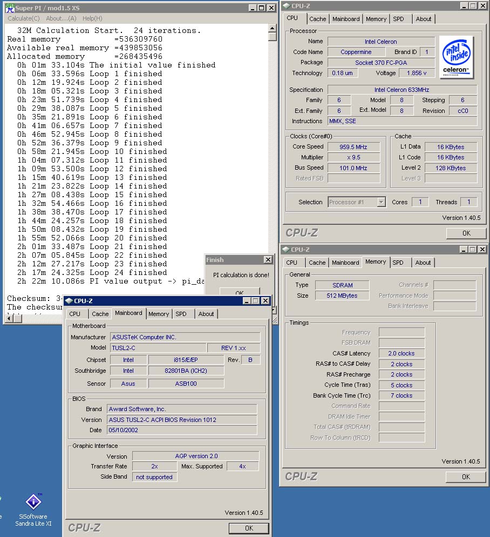Click Bus Speed value 101.0 MHz

[x=353, y=168]
